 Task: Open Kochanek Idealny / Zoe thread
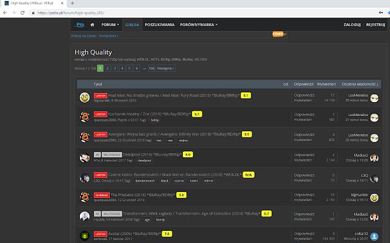[x=149, y=114]
